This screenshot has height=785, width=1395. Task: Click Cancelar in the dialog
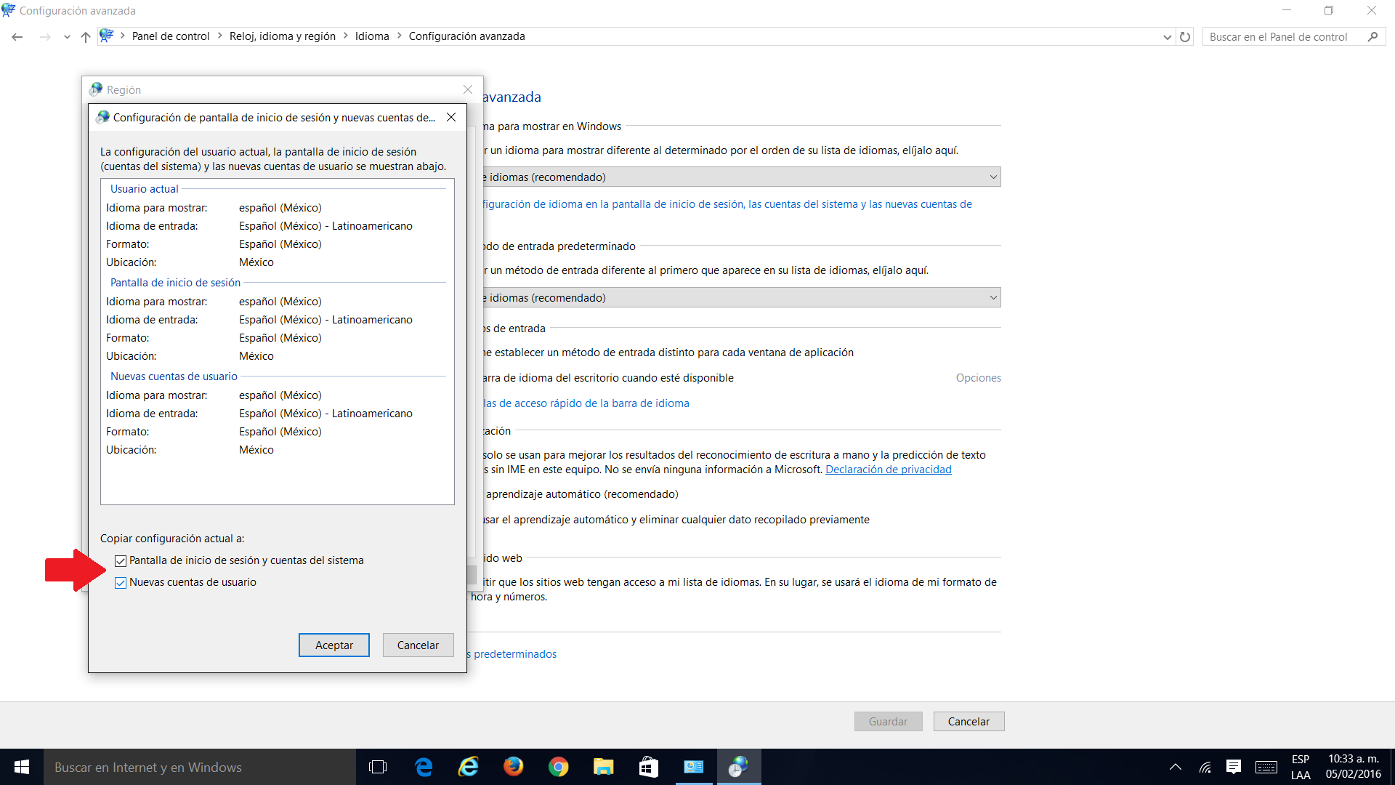pyautogui.click(x=418, y=645)
